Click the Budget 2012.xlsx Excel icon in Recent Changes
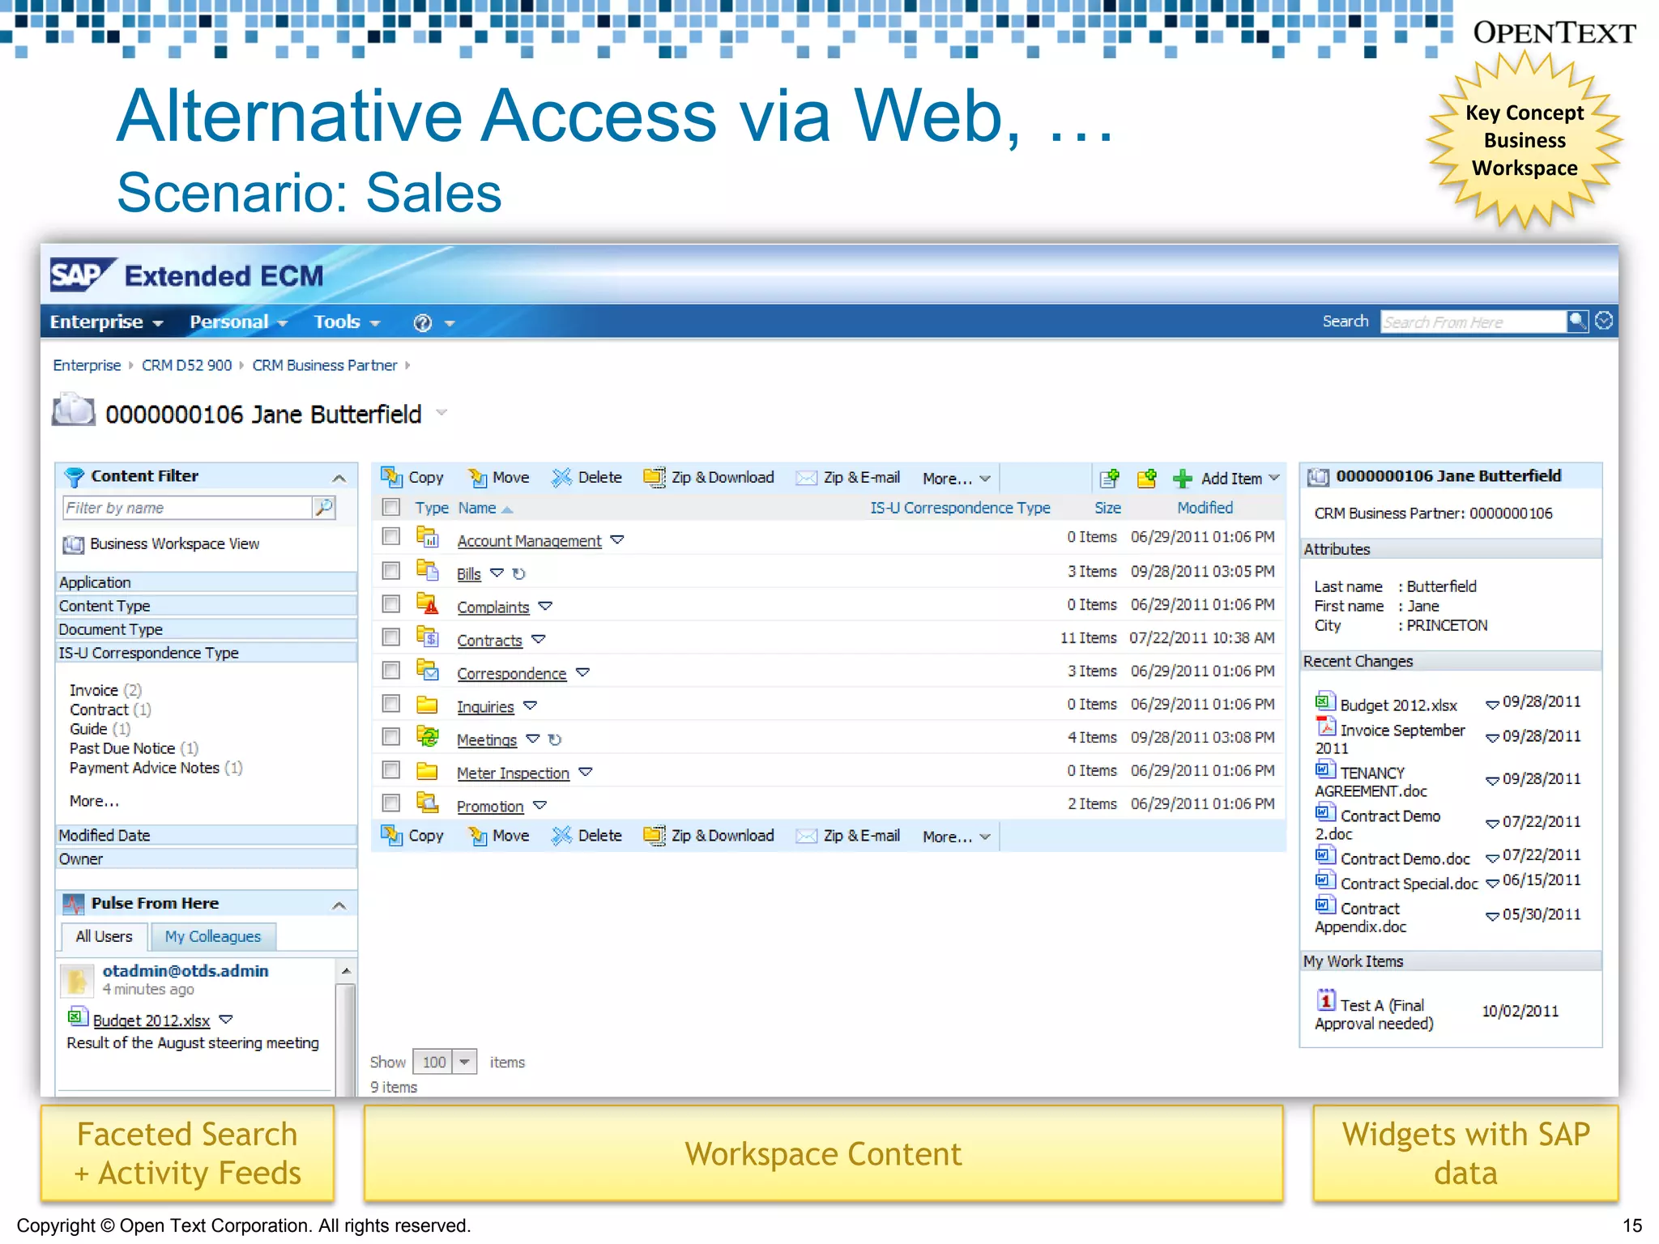1659x1244 pixels. (1325, 701)
